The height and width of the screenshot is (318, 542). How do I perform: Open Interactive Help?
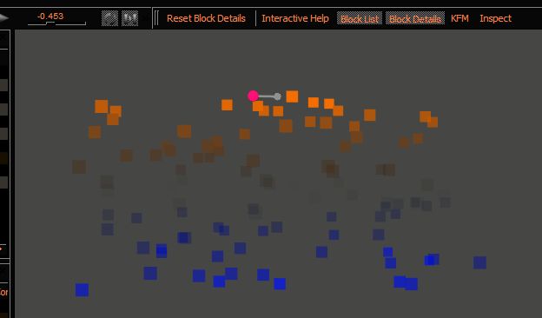[x=294, y=18]
